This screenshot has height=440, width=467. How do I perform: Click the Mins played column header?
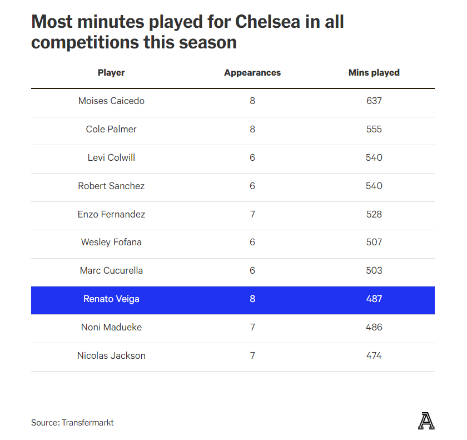374,73
